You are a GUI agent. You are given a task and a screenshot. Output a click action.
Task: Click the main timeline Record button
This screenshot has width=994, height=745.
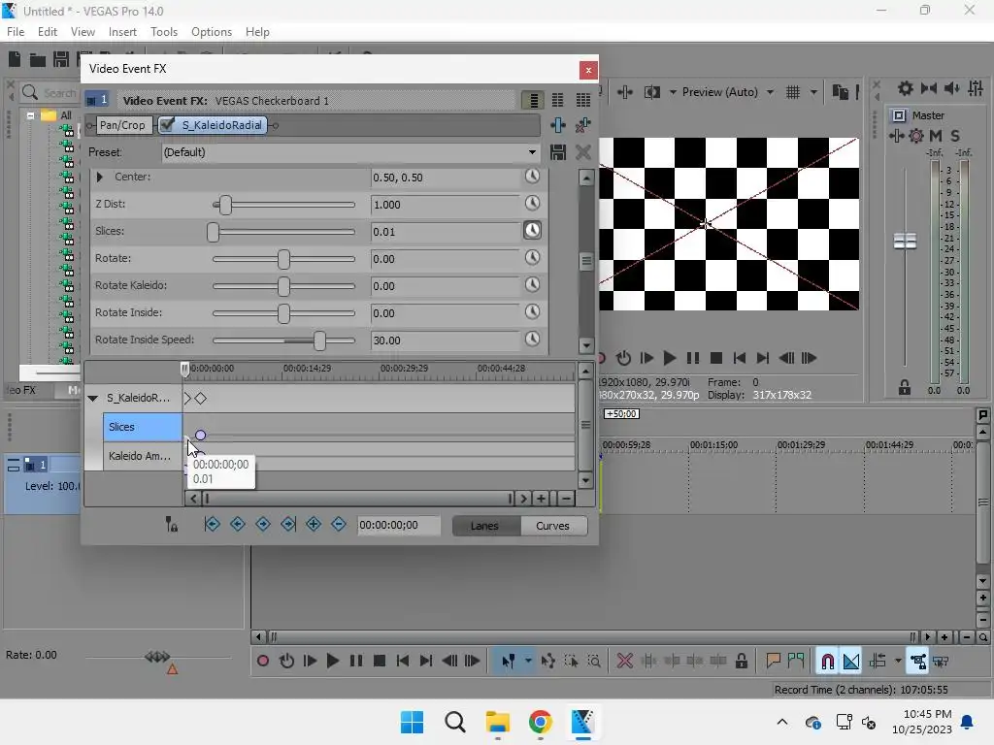263,662
